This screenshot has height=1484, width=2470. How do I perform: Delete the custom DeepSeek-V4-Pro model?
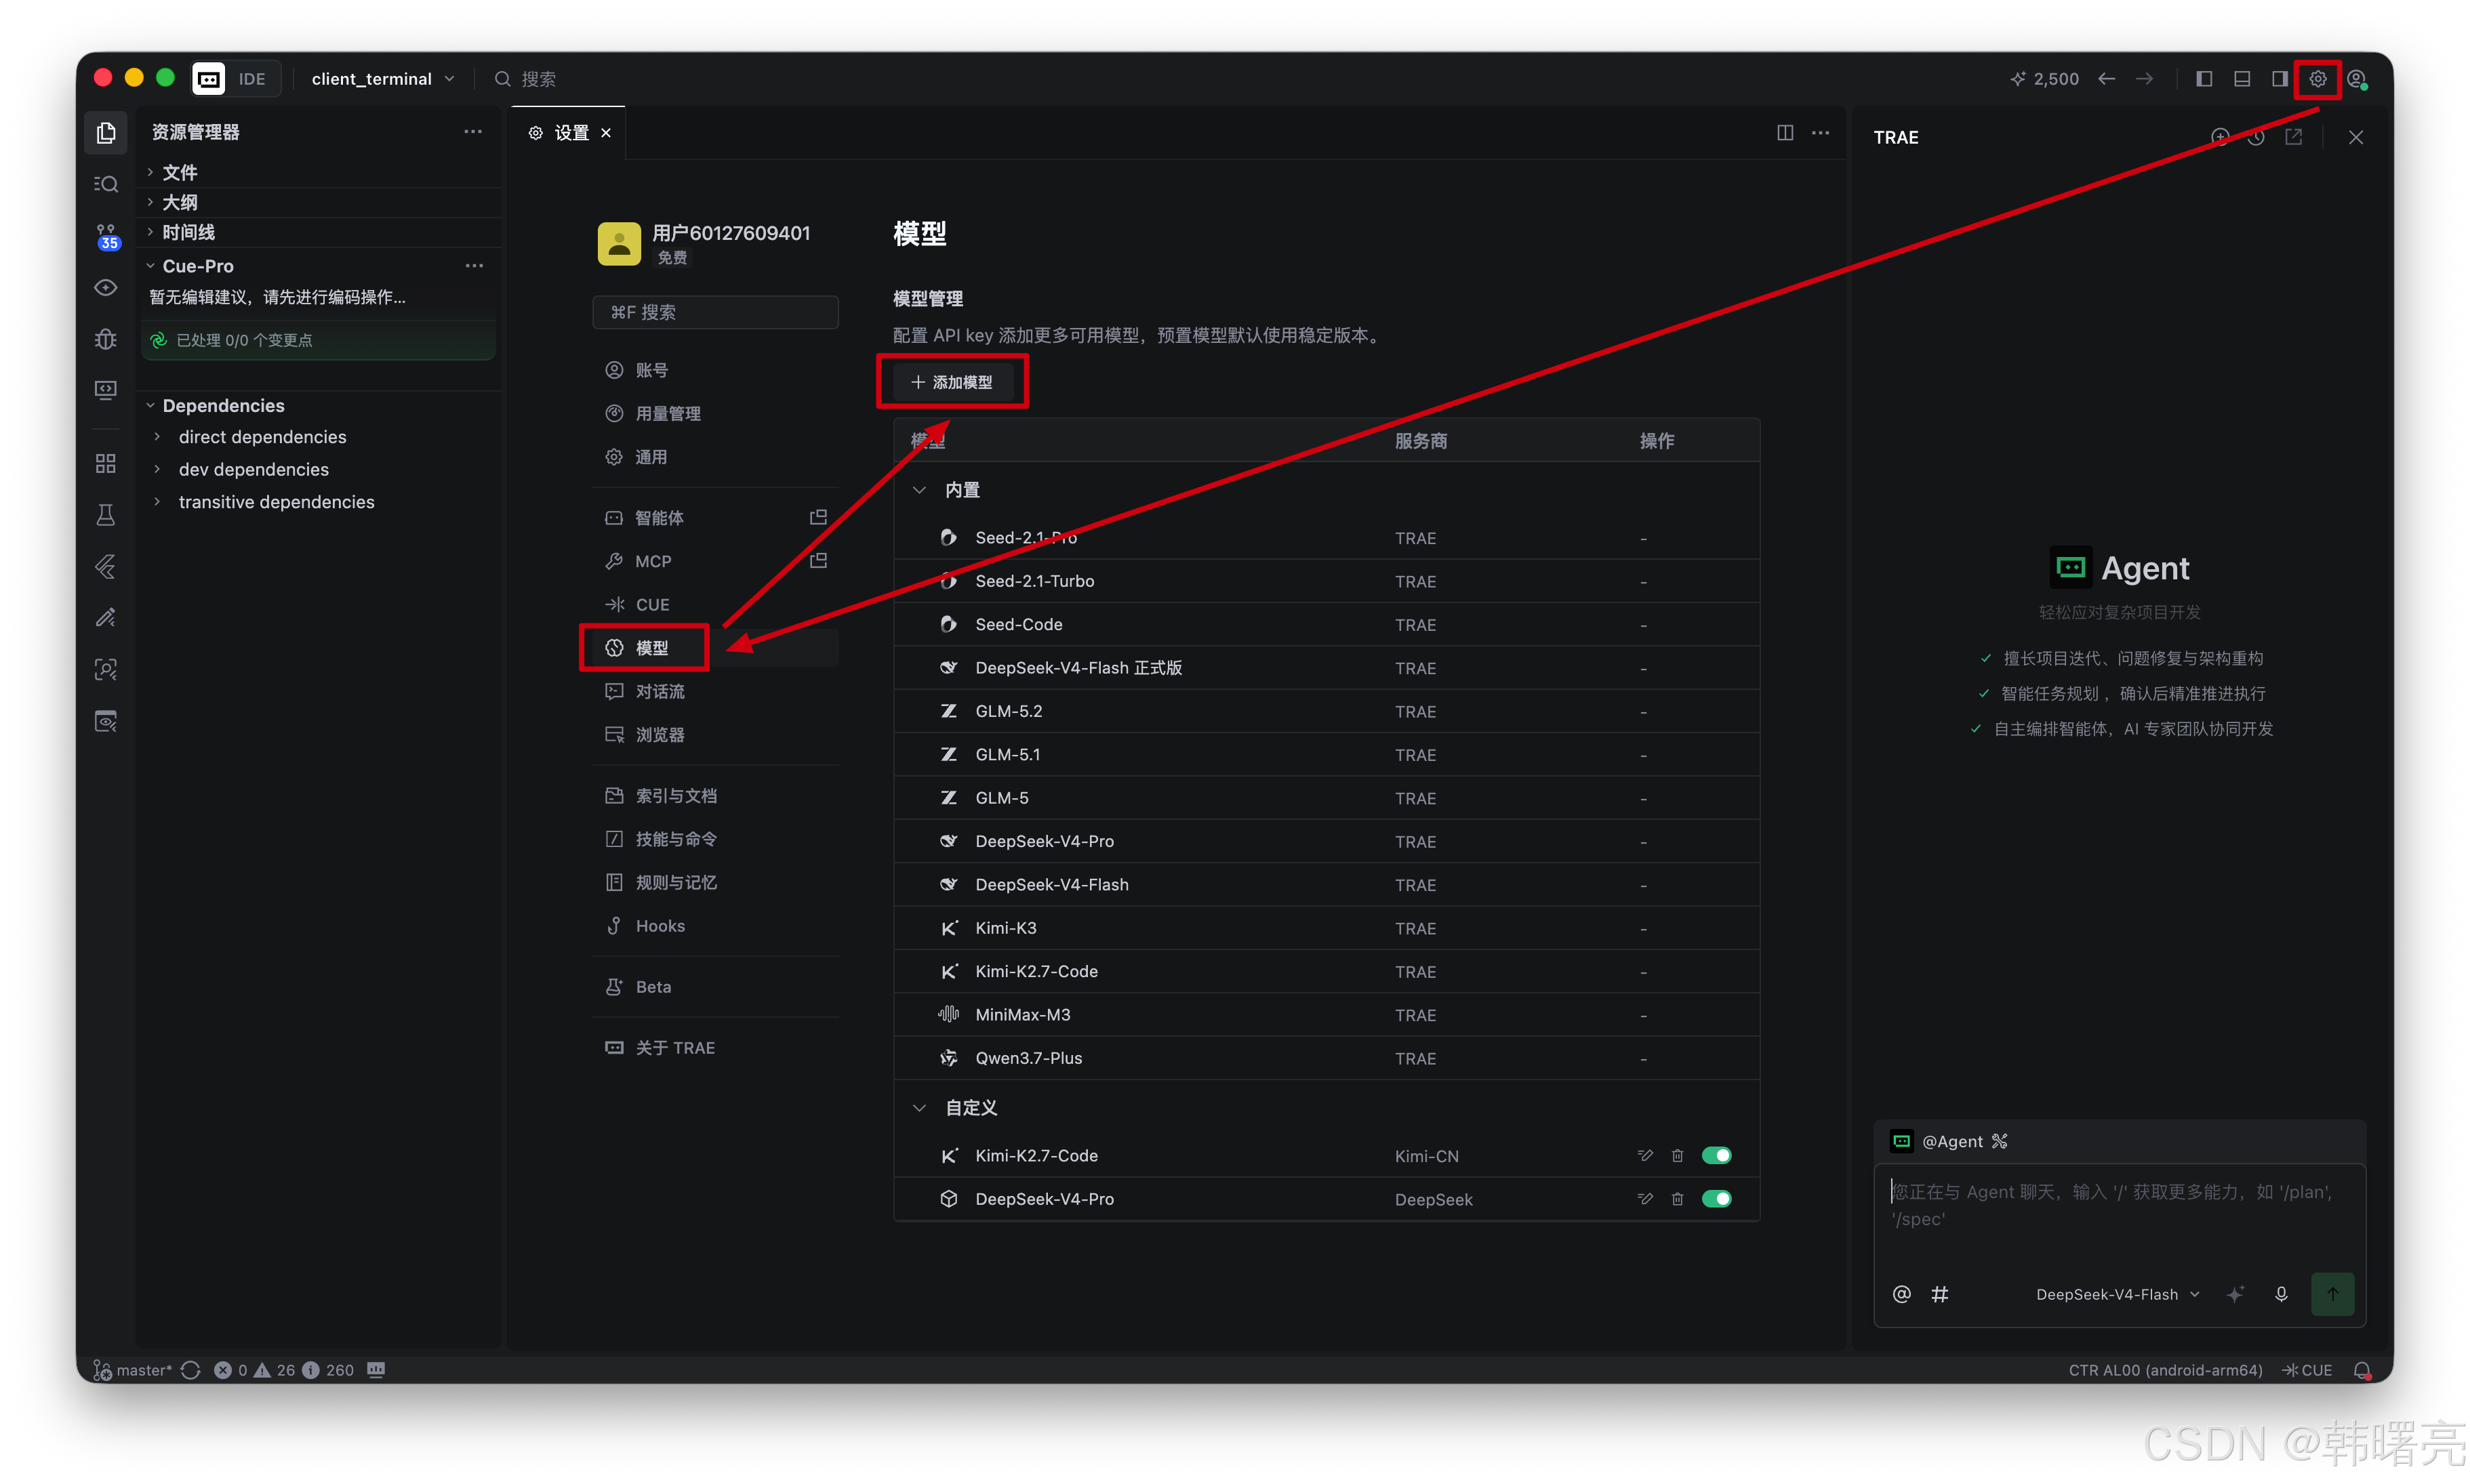(x=1677, y=1198)
